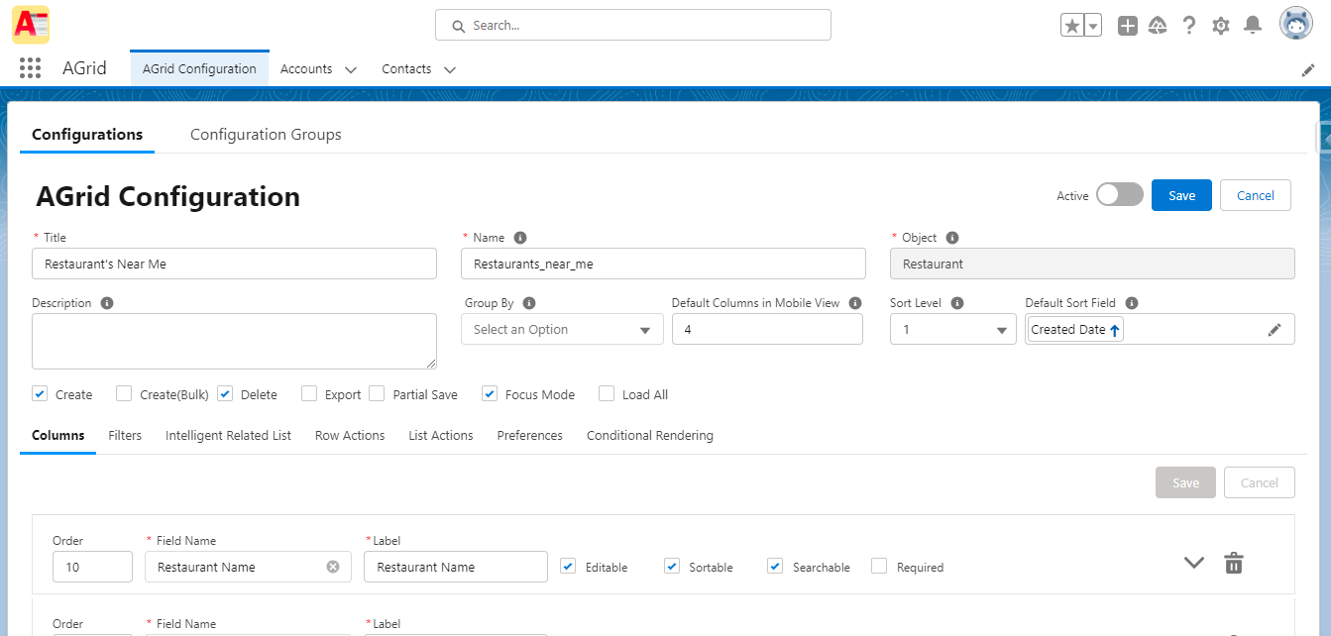
Task: Uncheck the Delete checkbox
Action: click(225, 393)
